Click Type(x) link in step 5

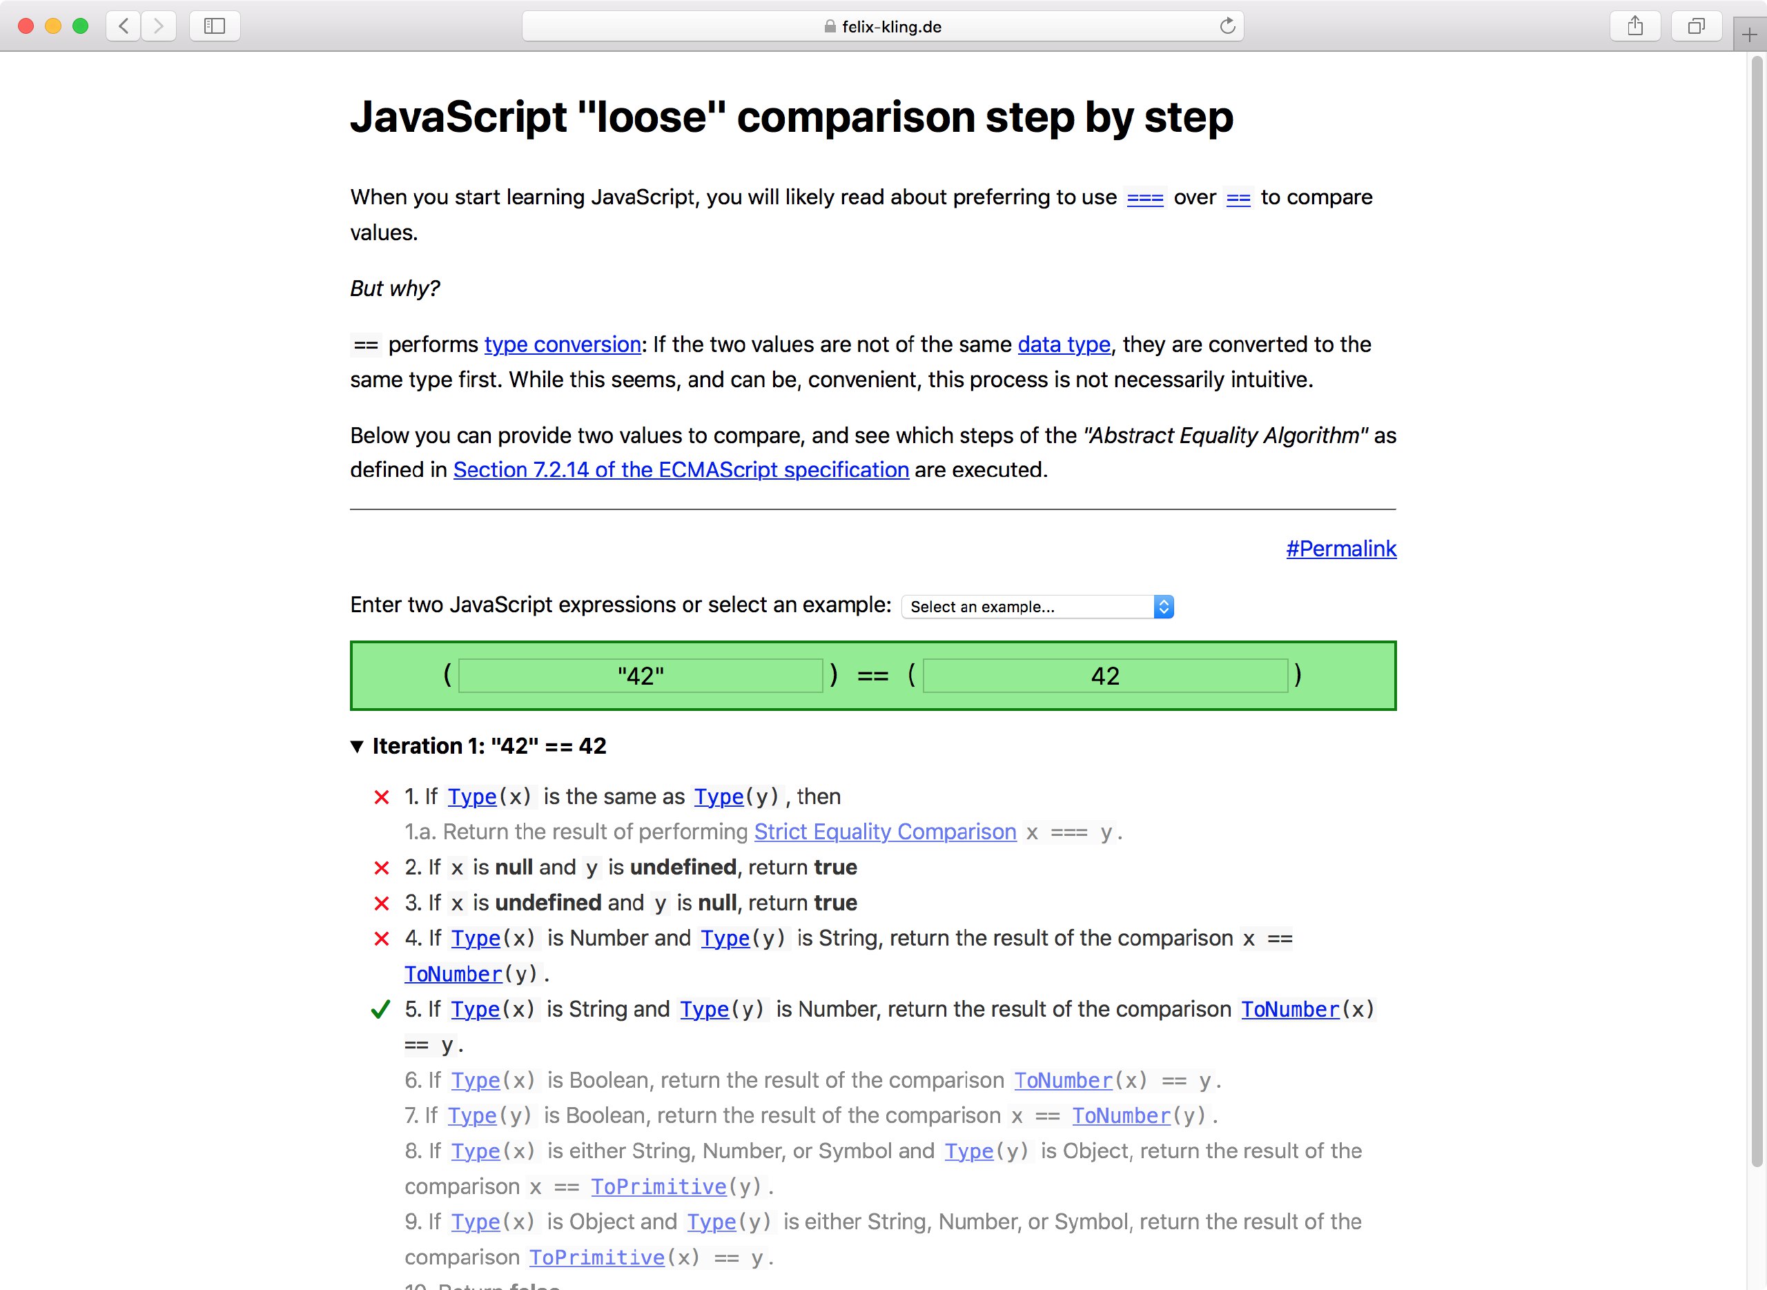pyautogui.click(x=476, y=1009)
